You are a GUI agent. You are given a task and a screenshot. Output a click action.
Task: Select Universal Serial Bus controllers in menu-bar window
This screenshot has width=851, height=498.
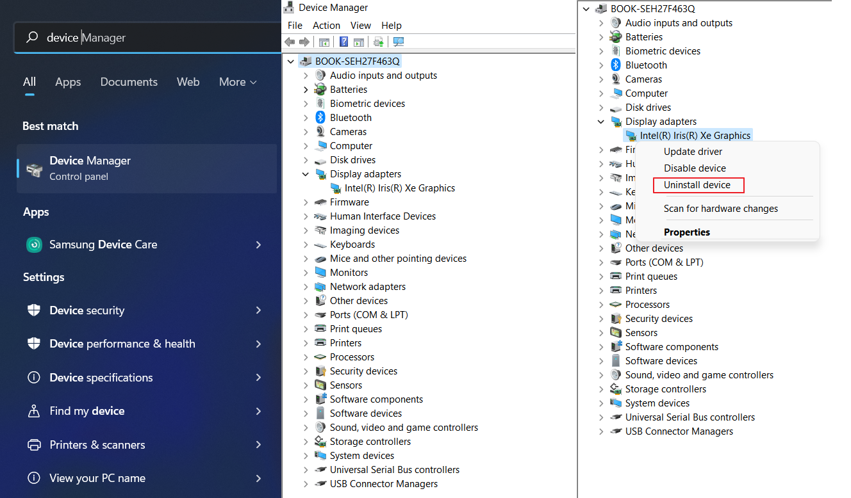[x=395, y=470]
